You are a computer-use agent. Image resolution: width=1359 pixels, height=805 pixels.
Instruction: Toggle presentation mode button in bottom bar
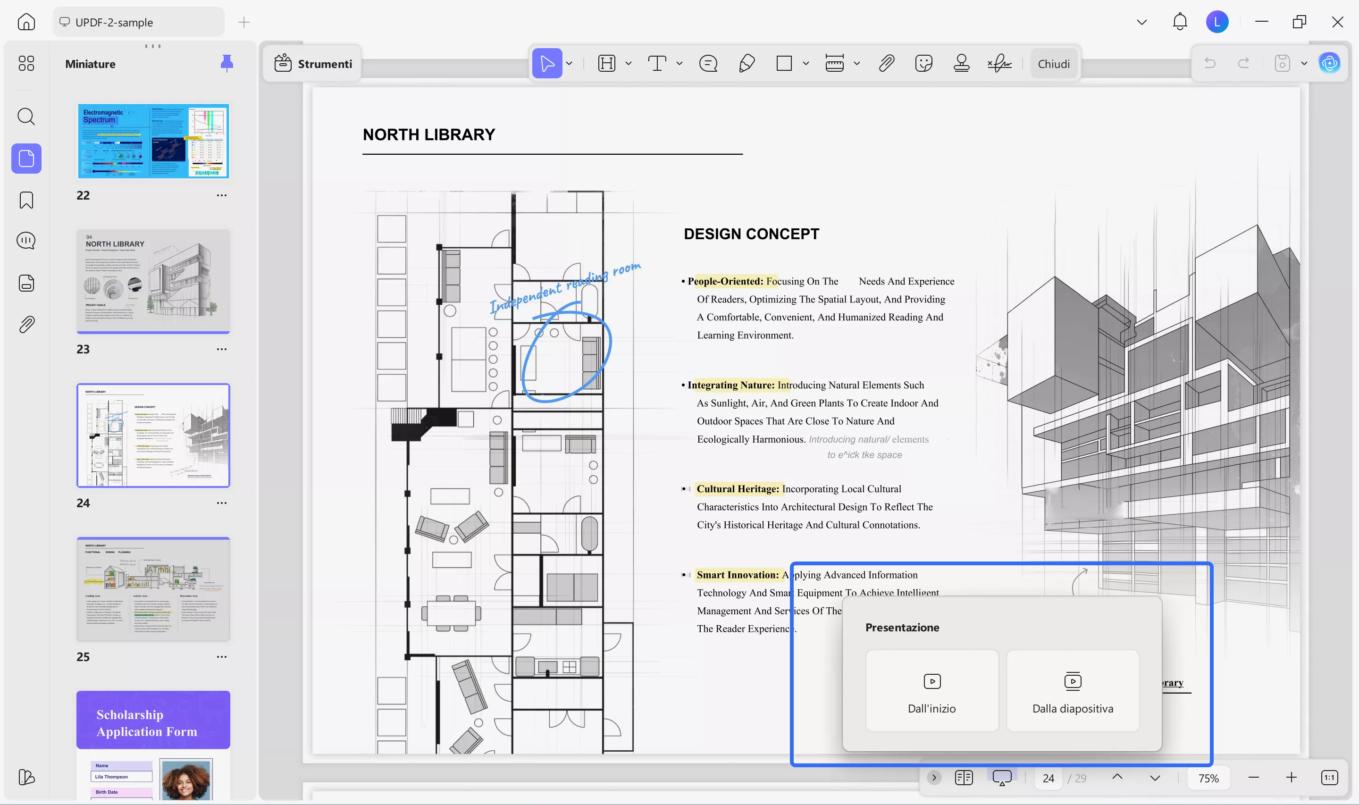(1002, 778)
